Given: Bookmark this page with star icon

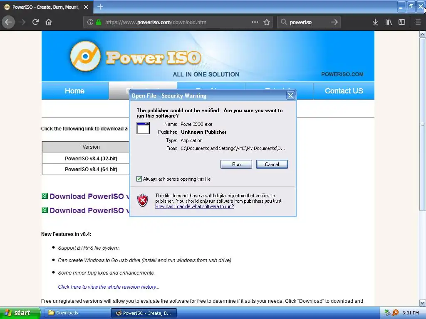Looking at the screenshot, I should (267, 22).
